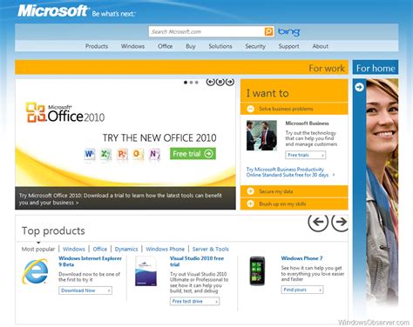Select the second slideshow dot indicator

pyautogui.click(x=191, y=83)
